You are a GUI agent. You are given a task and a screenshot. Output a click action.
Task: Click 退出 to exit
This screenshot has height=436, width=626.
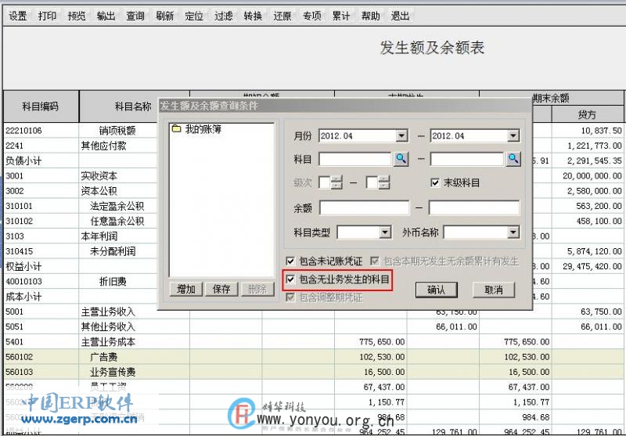click(400, 16)
